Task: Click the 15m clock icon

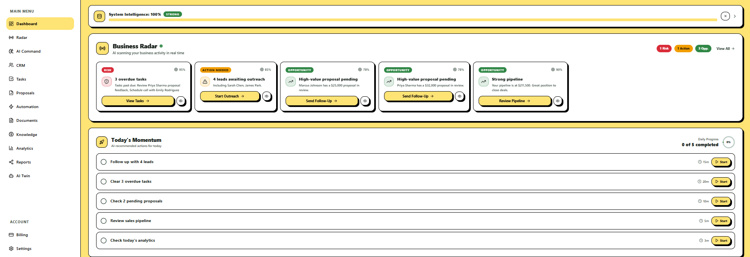Action: [700, 162]
